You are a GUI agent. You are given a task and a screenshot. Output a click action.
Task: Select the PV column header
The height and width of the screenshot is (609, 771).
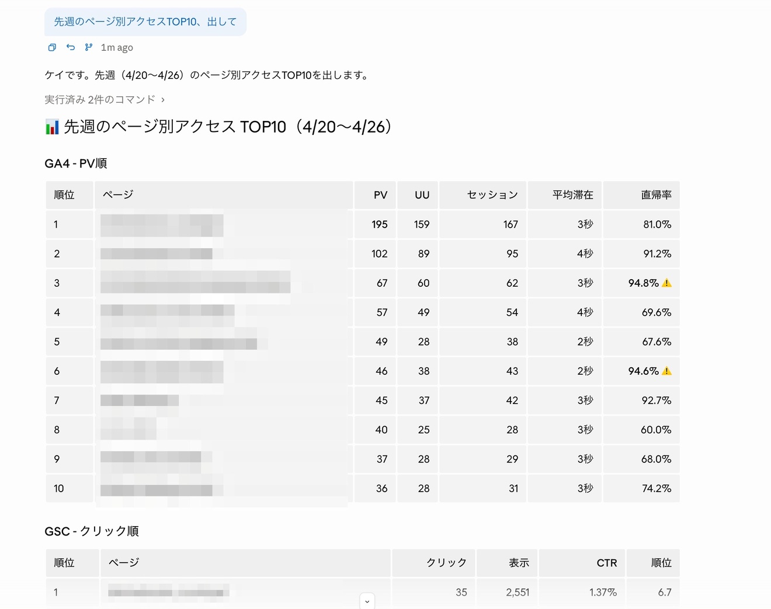click(380, 195)
